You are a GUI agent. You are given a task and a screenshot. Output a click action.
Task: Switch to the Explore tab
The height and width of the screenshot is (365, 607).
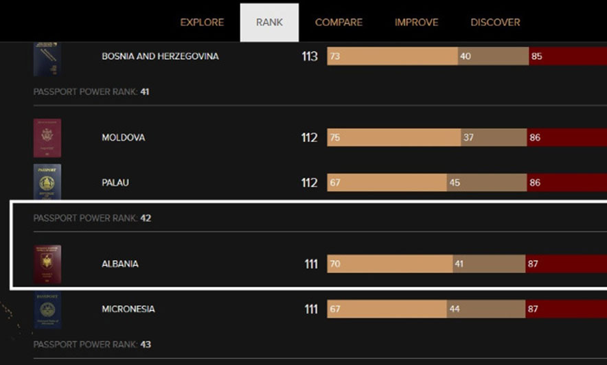(202, 22)
